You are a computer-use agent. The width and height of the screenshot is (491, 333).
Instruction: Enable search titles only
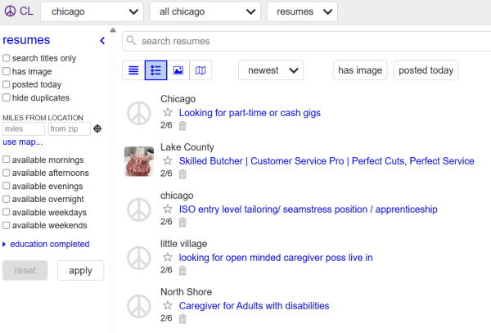click(x=7, y=58)
